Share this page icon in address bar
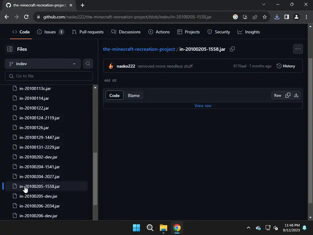 [x=255, y=17]
